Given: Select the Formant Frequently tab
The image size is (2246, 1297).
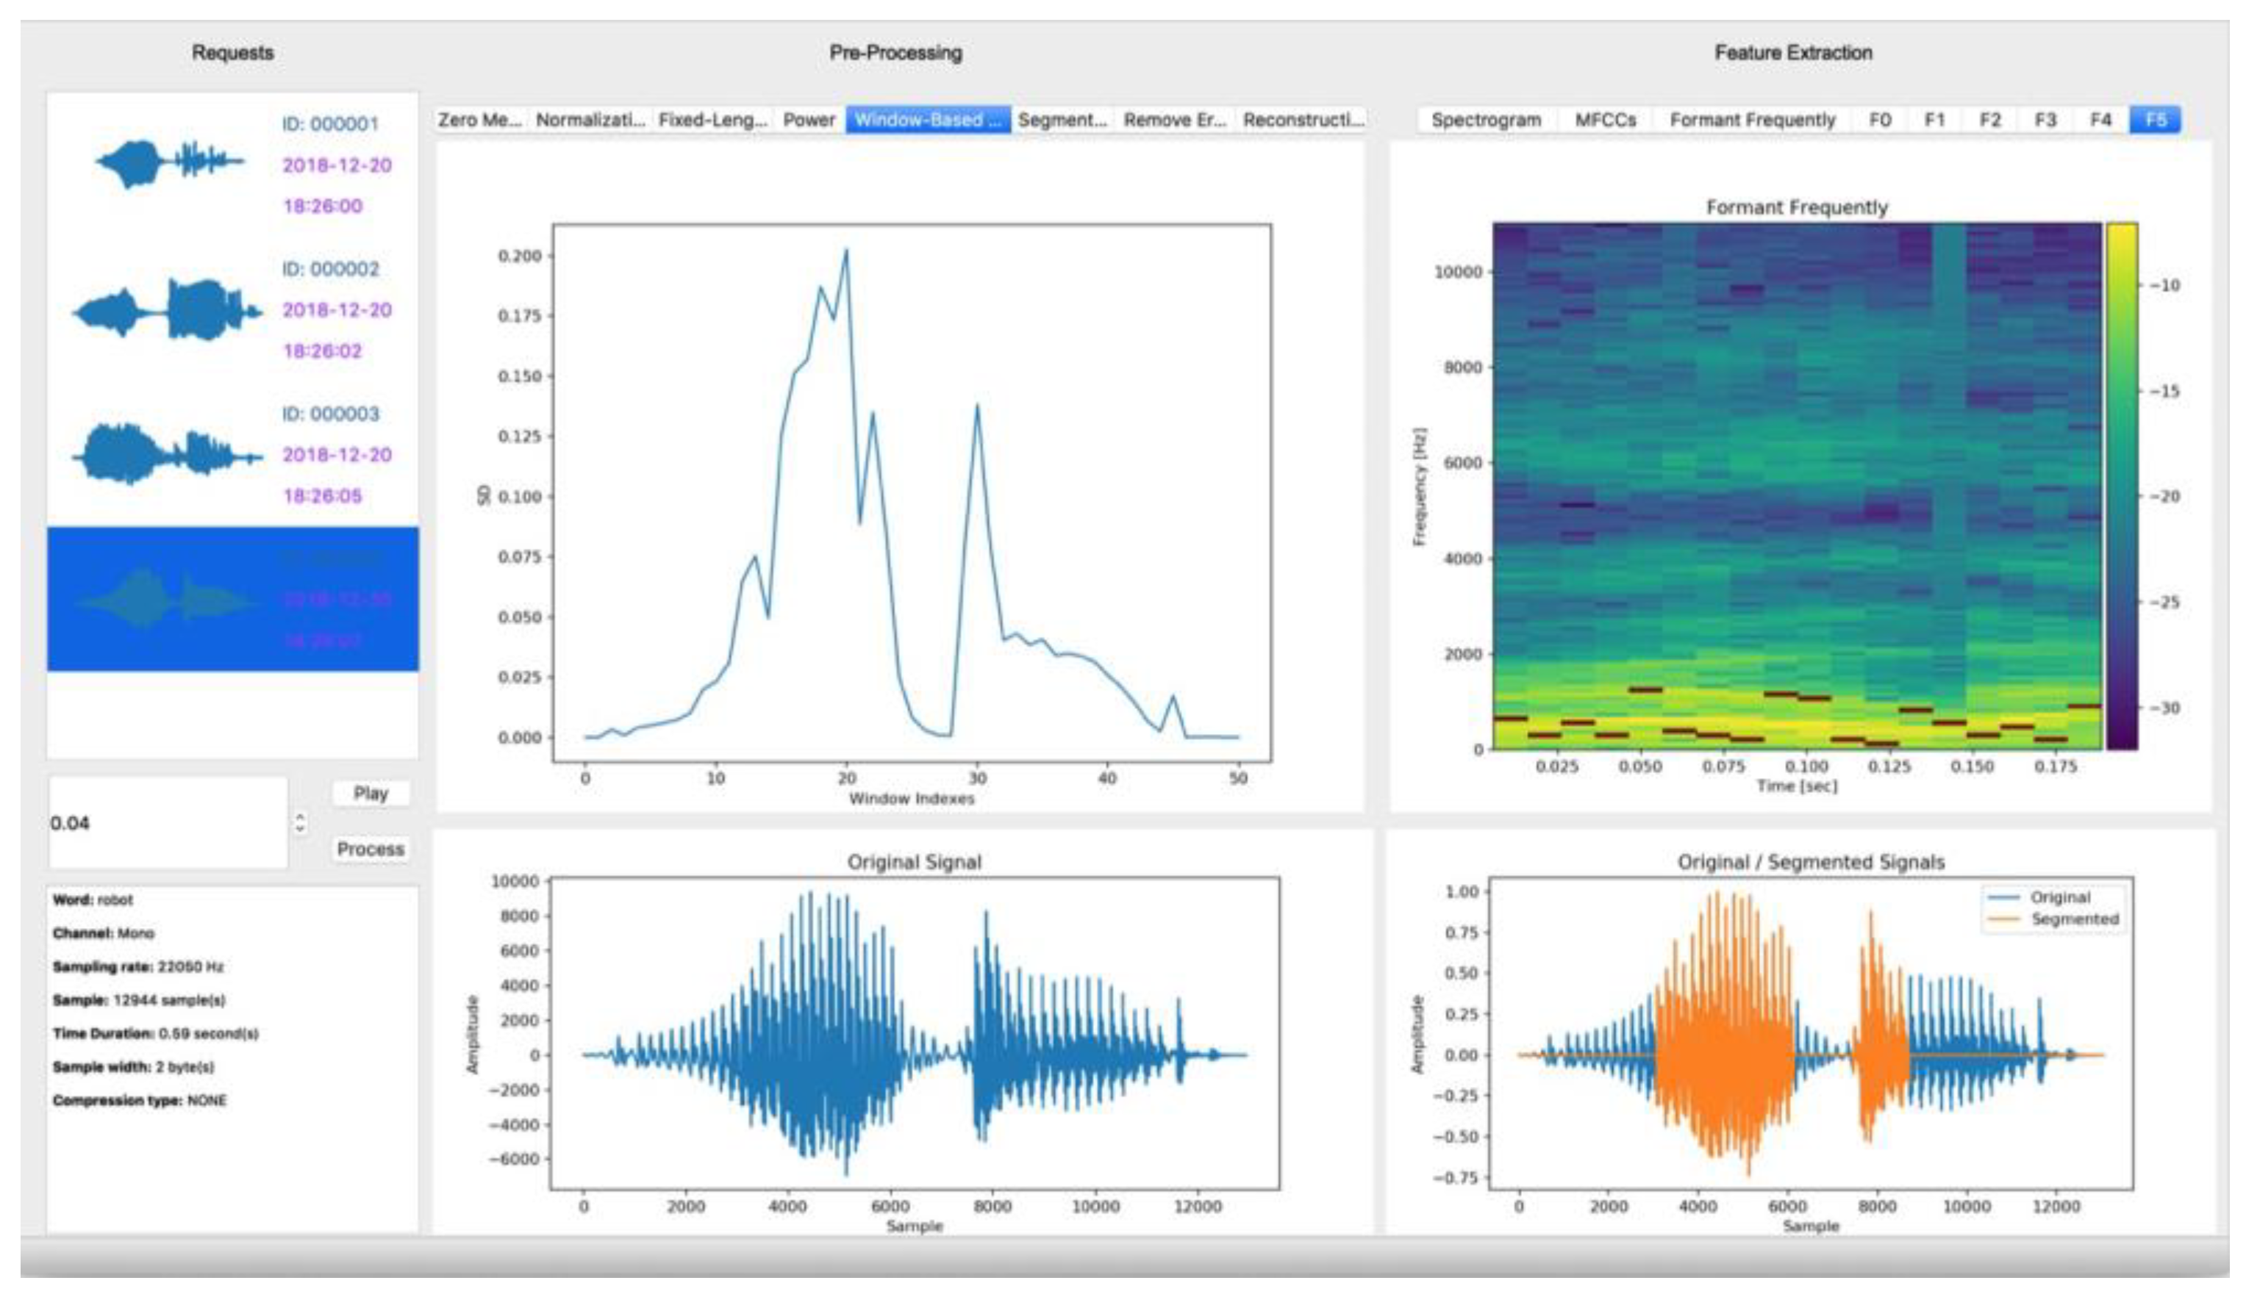Looking at the screenshot, I should click(x=1751, y=119).
